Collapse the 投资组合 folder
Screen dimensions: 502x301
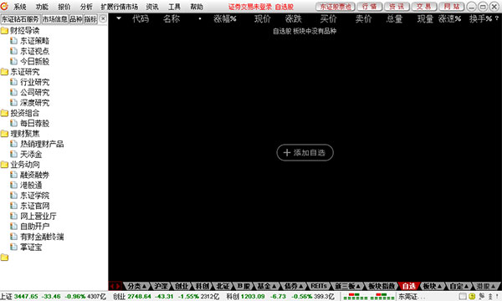click(4, 113)
